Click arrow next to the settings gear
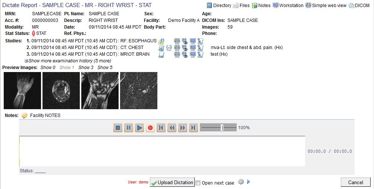The height and width of the screenshot is (189, 374). 249,182
